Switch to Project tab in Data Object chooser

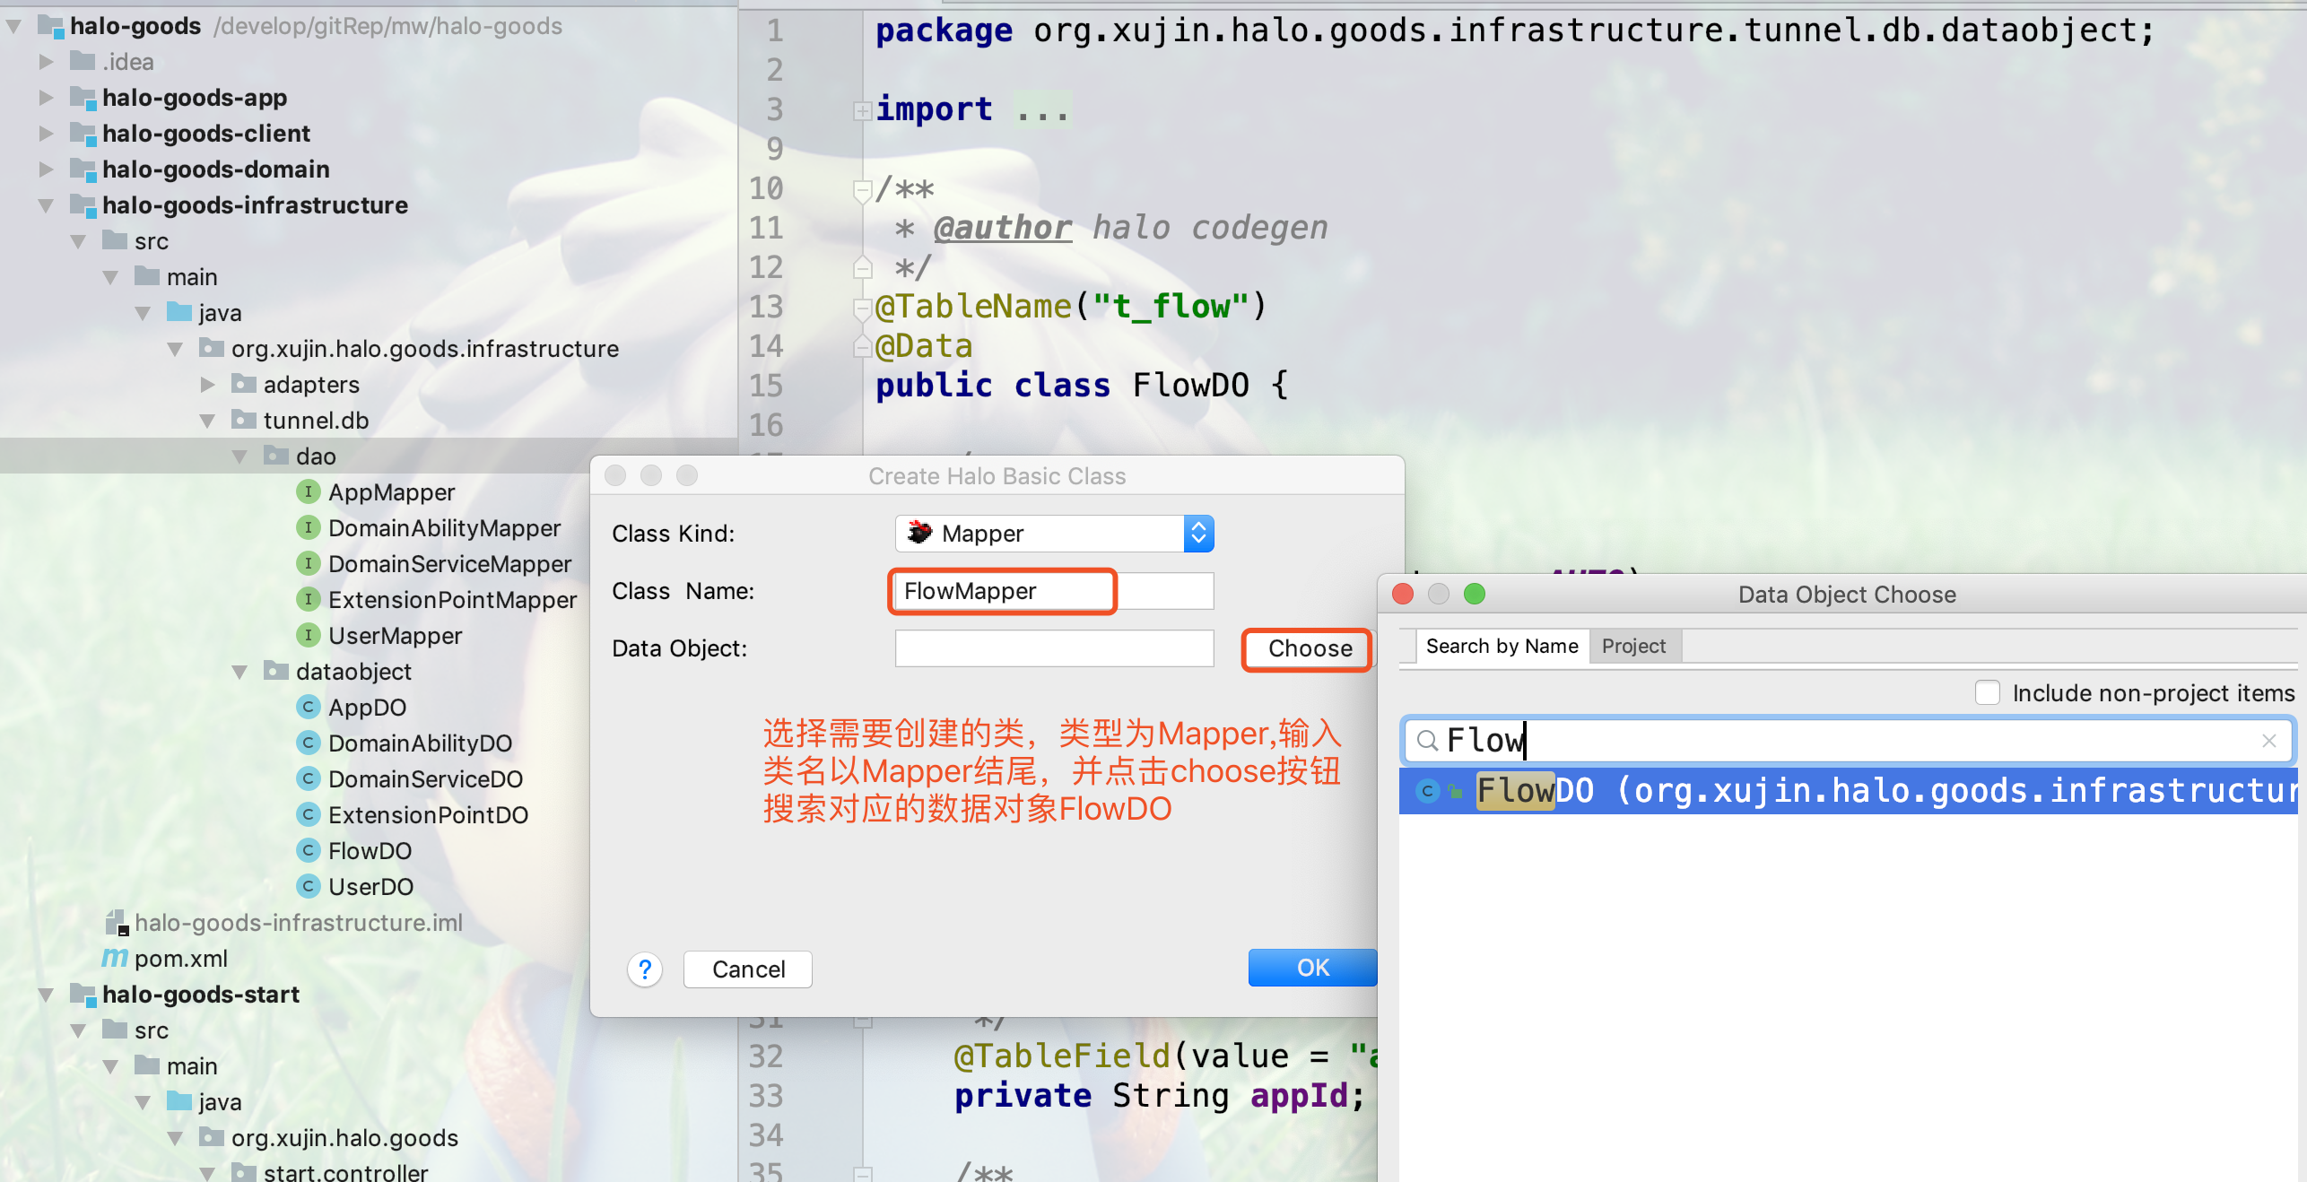[1633, 646]
